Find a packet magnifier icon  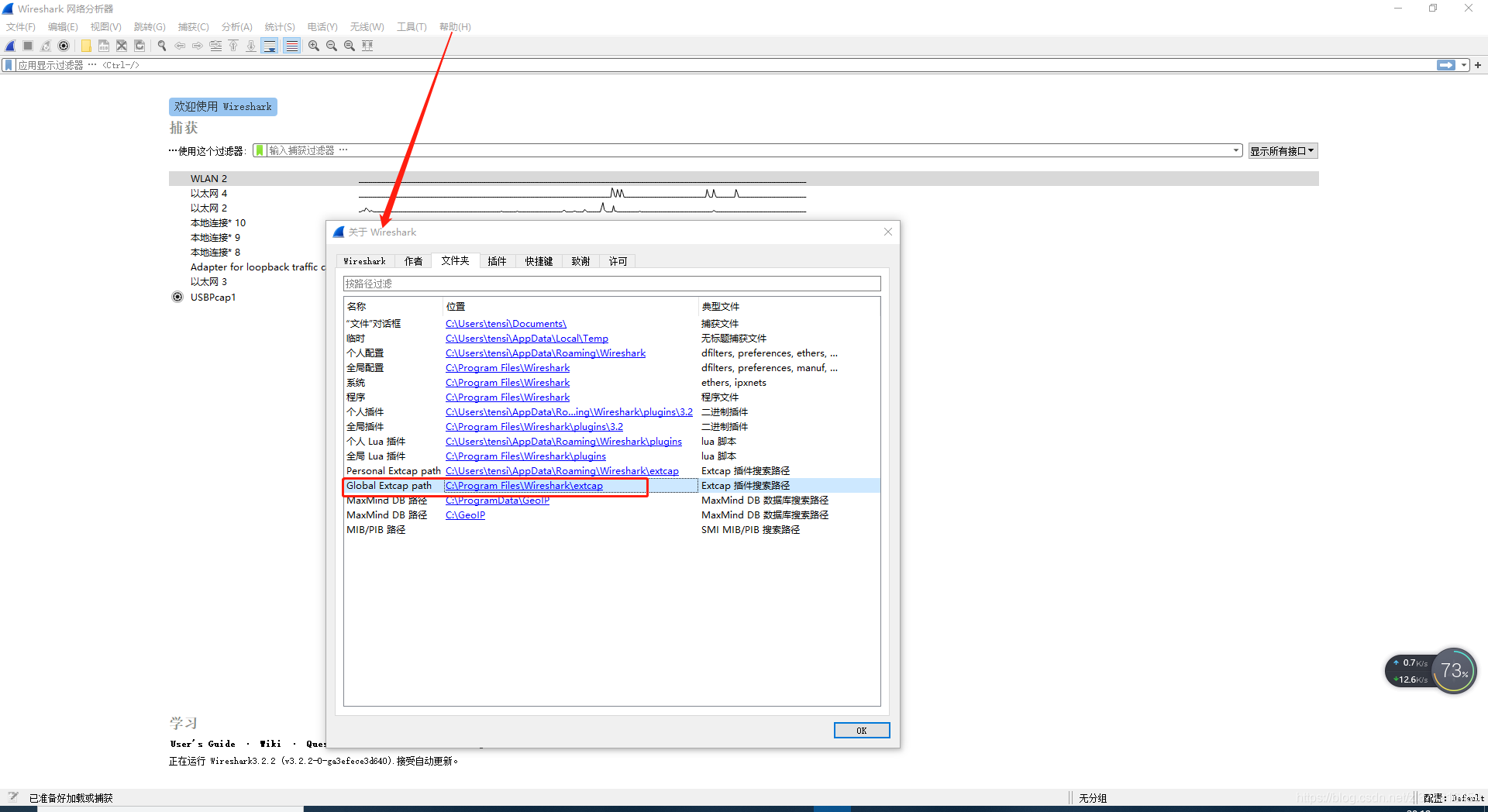pyautogui.click(x=162, y=46)
